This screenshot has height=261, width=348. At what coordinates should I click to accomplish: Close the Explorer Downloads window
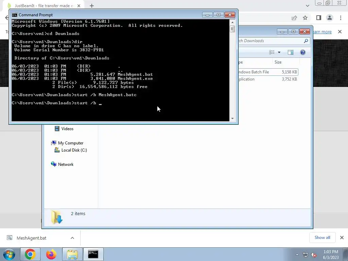tap(304, 32)
